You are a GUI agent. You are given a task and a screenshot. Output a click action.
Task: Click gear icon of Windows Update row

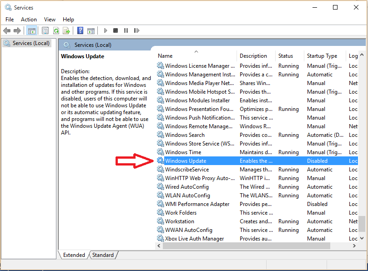[160, 161]
